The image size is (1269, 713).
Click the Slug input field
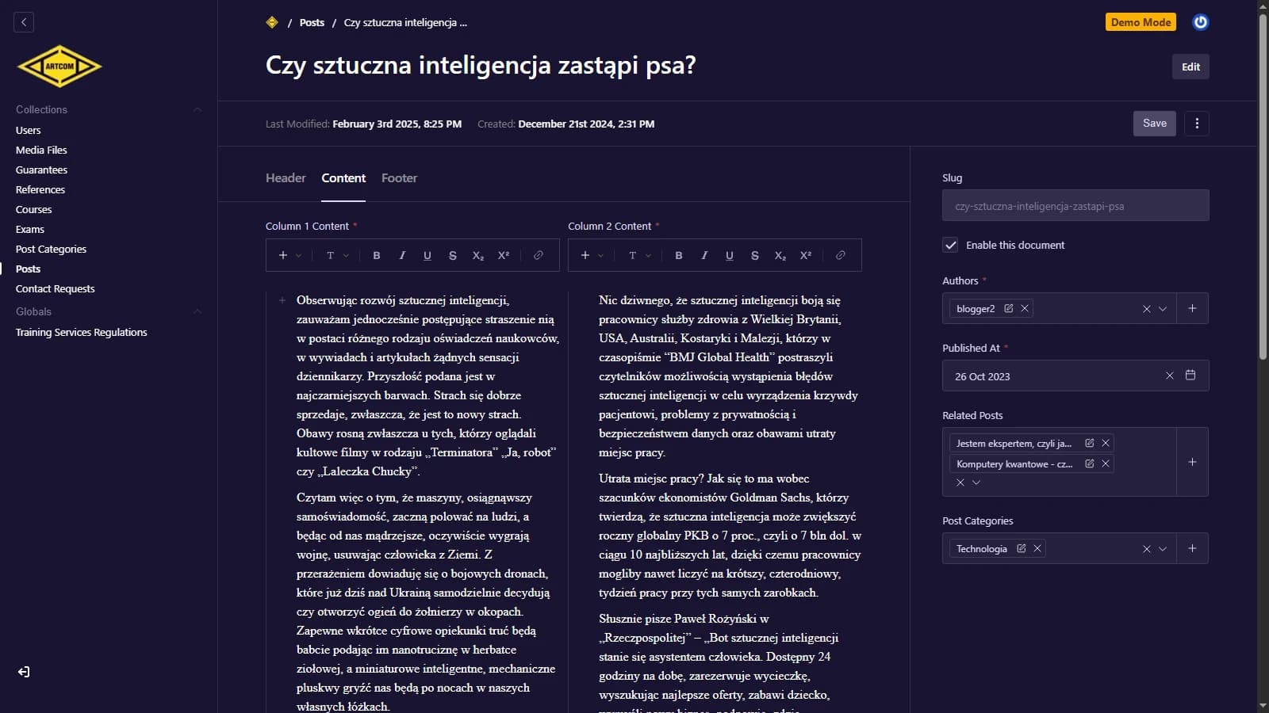coord(1075,206)
